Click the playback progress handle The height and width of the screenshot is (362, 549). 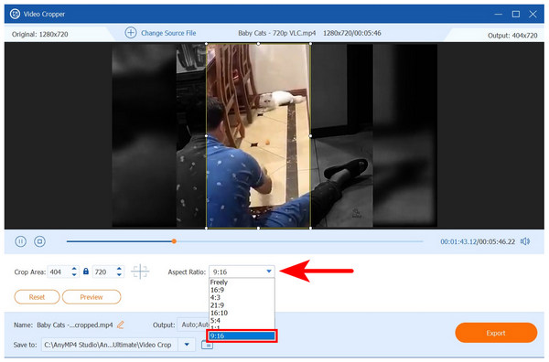point(174,241)
